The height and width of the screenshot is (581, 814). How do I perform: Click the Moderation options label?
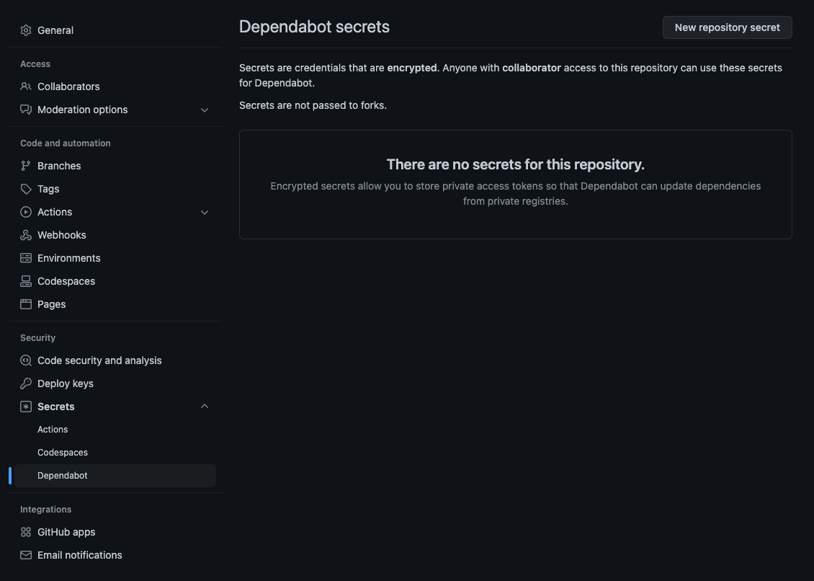[x=83, y=110]
